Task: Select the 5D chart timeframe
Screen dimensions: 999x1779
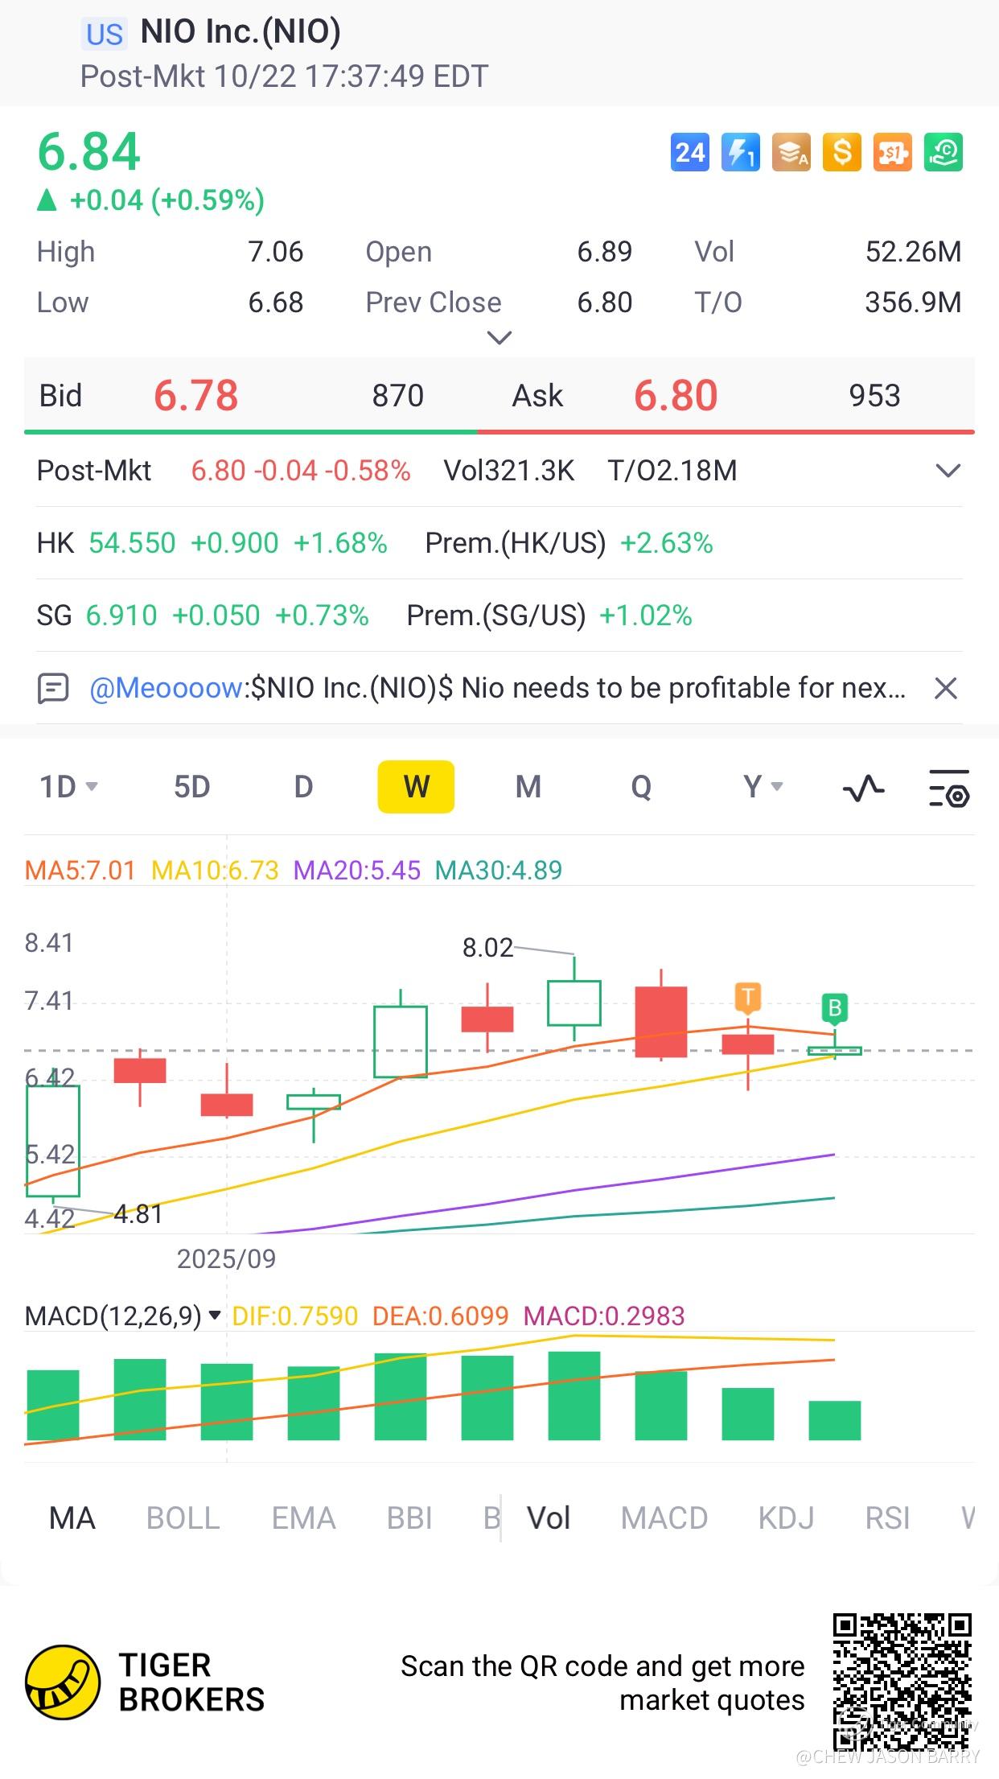Action: pos(192,787)
